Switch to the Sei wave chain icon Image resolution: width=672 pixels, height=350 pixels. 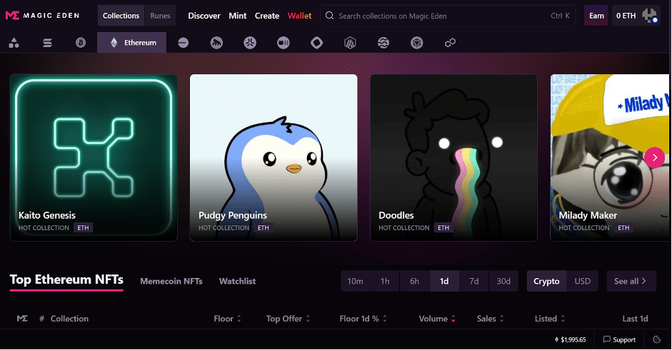pyautogui.click(x=383, y=43)
